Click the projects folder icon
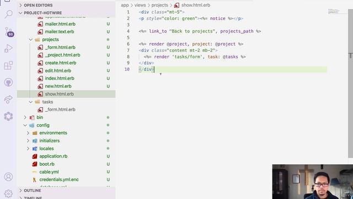Viewport: 353px width, 199px height. coord(38,39)
